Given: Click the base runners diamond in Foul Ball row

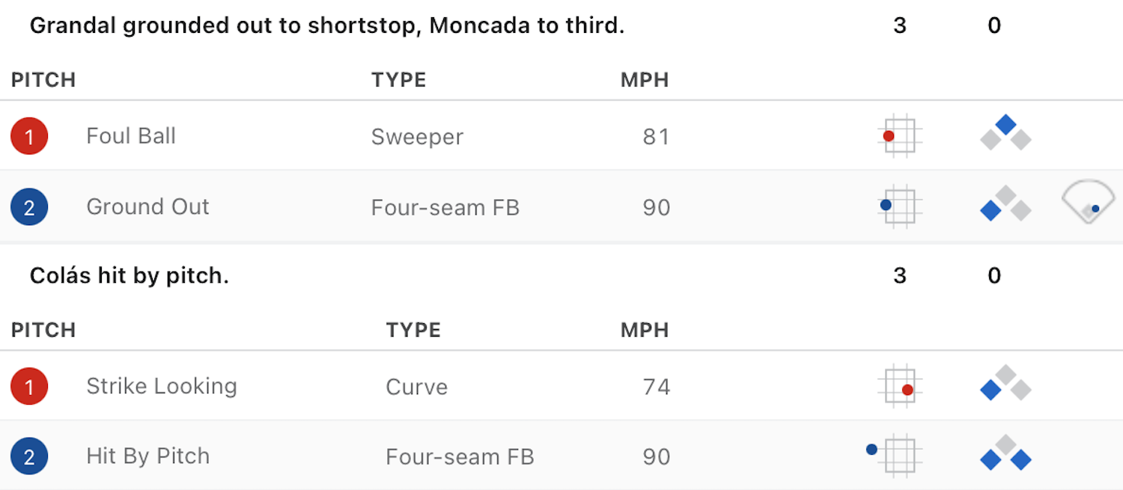Looking at the screenshot, I should click(1005, 132).
